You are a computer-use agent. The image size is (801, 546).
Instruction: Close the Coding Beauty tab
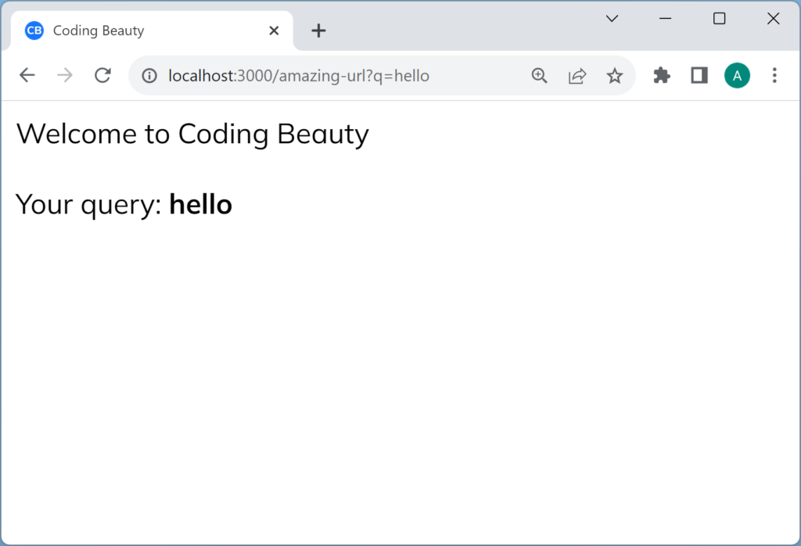274,31
